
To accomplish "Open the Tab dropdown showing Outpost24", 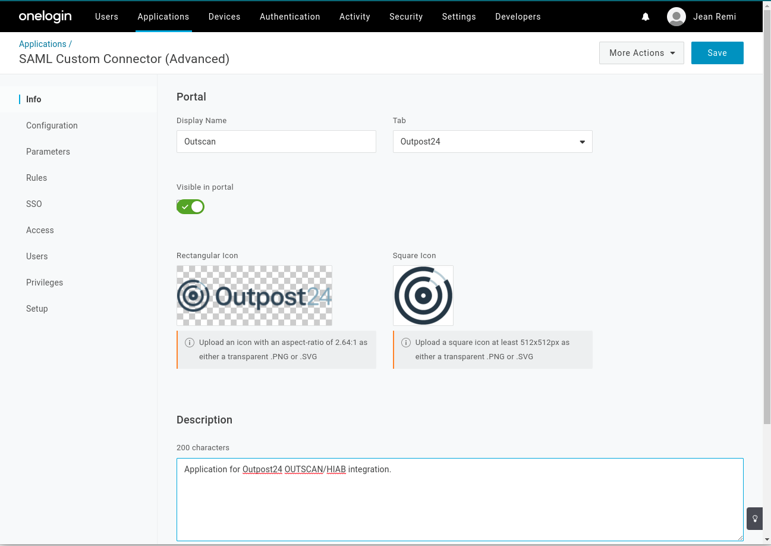I will (492, 142).
